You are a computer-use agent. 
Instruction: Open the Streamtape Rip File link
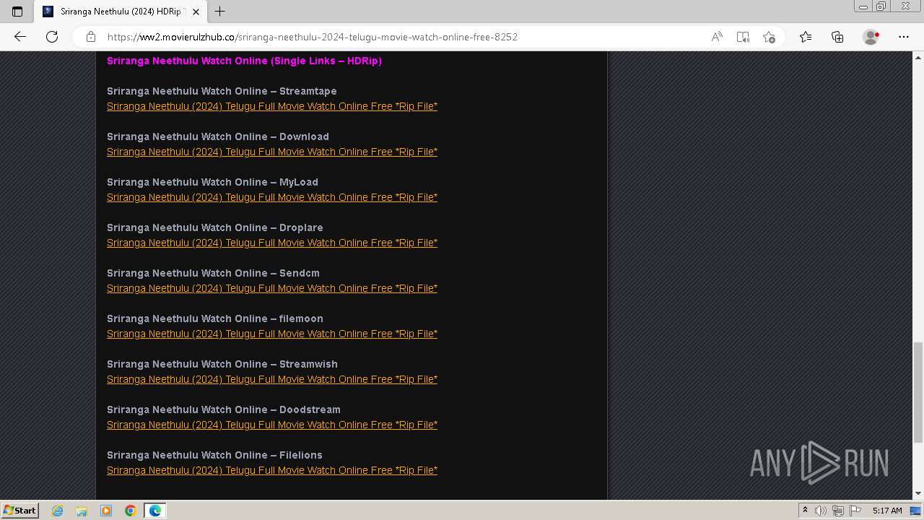tap(272, 106)
